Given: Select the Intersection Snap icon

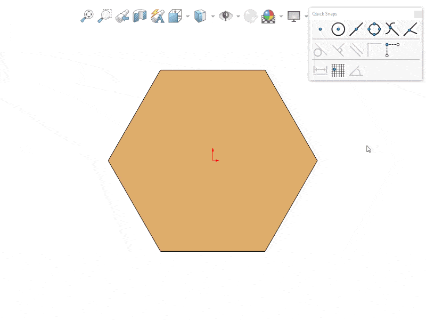Looking at the screenshot, I should (392, 29).
